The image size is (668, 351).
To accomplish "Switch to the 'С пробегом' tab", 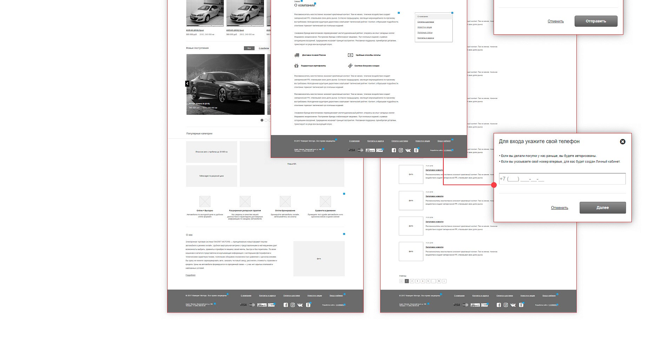I will tap(264, 48).
